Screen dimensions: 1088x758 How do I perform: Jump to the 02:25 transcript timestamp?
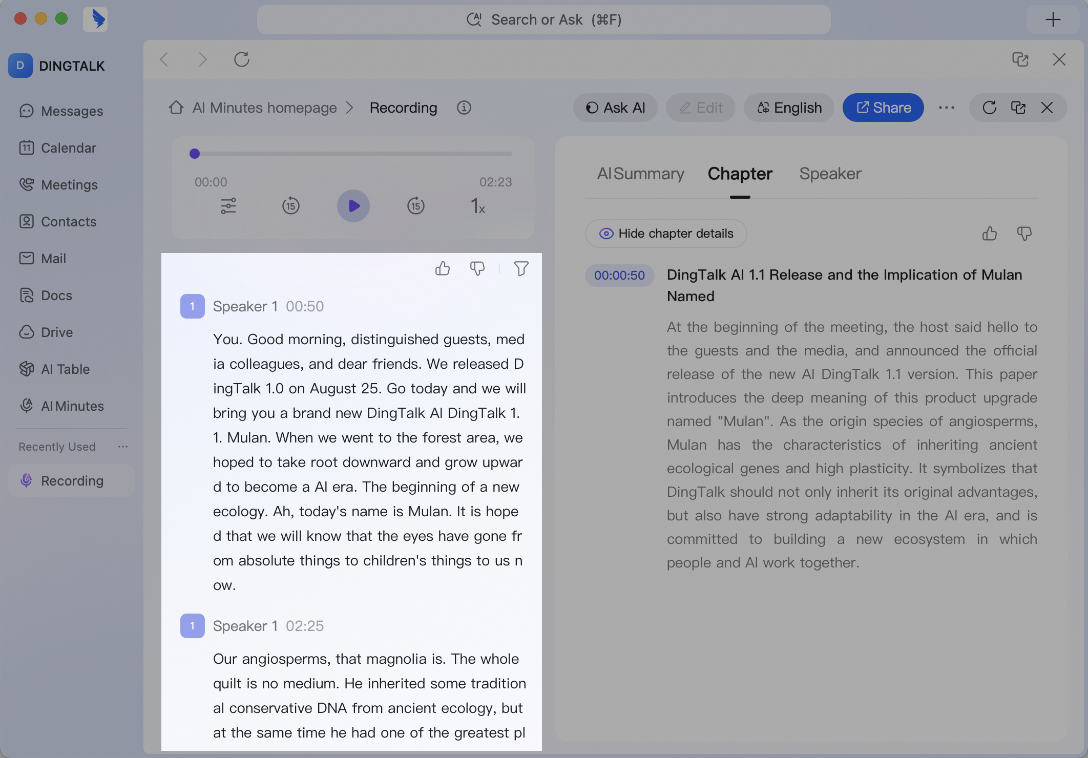(305, 626)
